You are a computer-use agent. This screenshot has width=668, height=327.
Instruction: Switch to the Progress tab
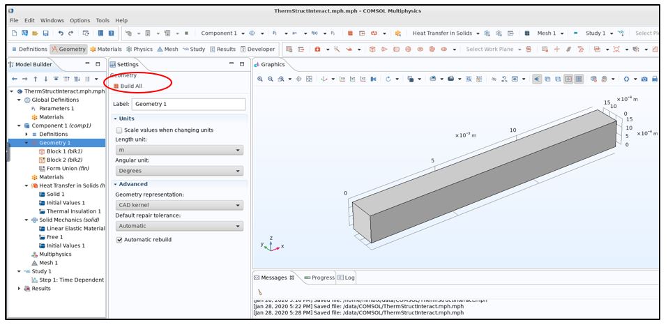(319, 277)
